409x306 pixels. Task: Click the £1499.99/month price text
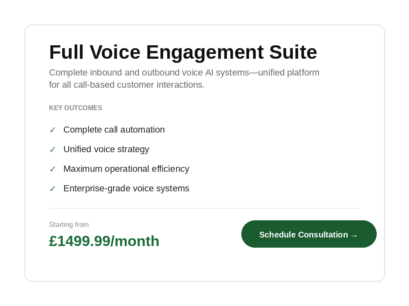click(x=104, y=241)
